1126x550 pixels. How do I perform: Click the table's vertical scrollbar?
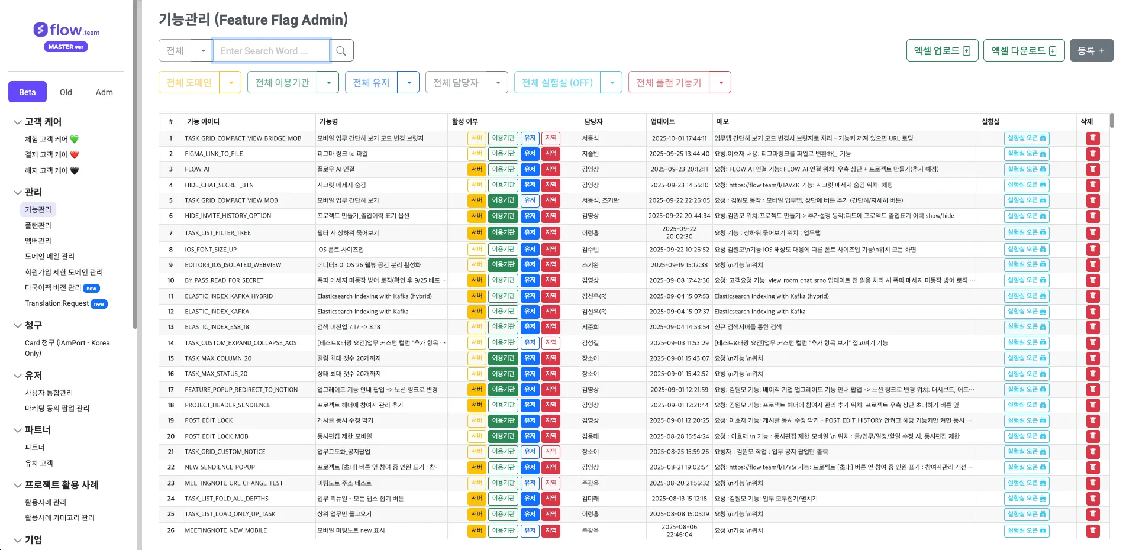pyautogui.click(x=1111, y=121)
